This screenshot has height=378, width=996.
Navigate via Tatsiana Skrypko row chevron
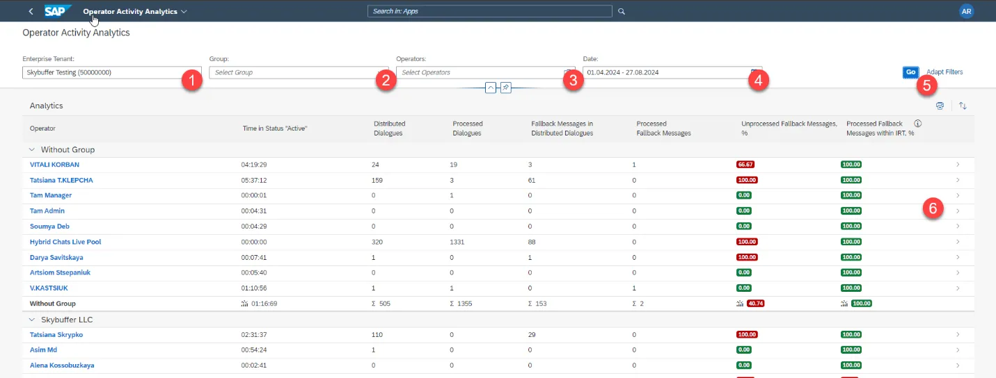point(958,334)
